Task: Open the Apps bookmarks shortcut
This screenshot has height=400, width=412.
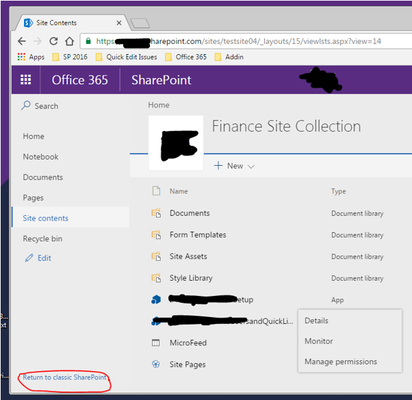Action: [31, 57]
